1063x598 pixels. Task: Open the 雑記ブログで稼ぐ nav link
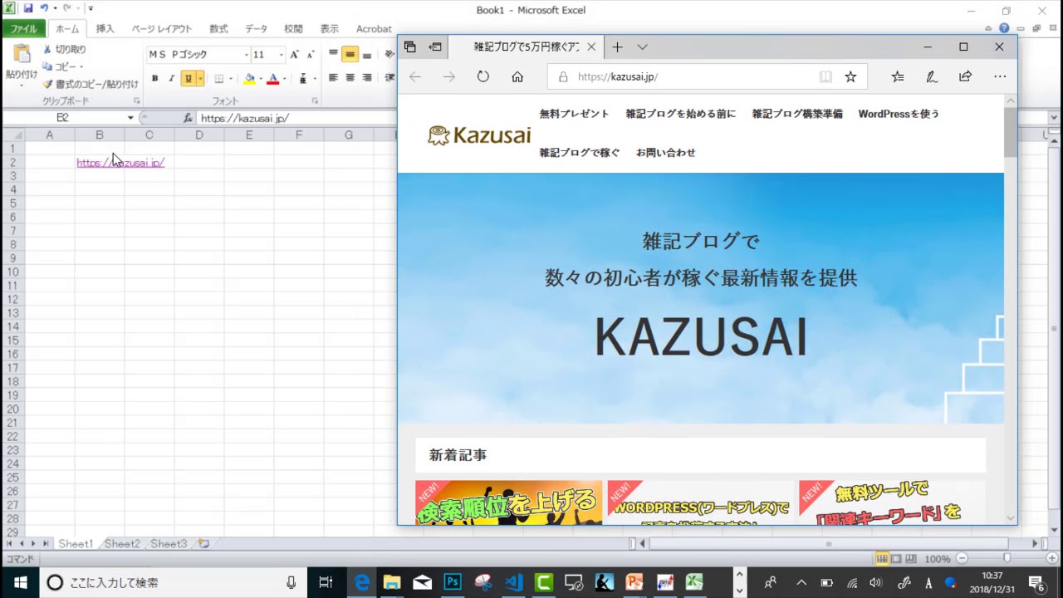click(579, 153)
